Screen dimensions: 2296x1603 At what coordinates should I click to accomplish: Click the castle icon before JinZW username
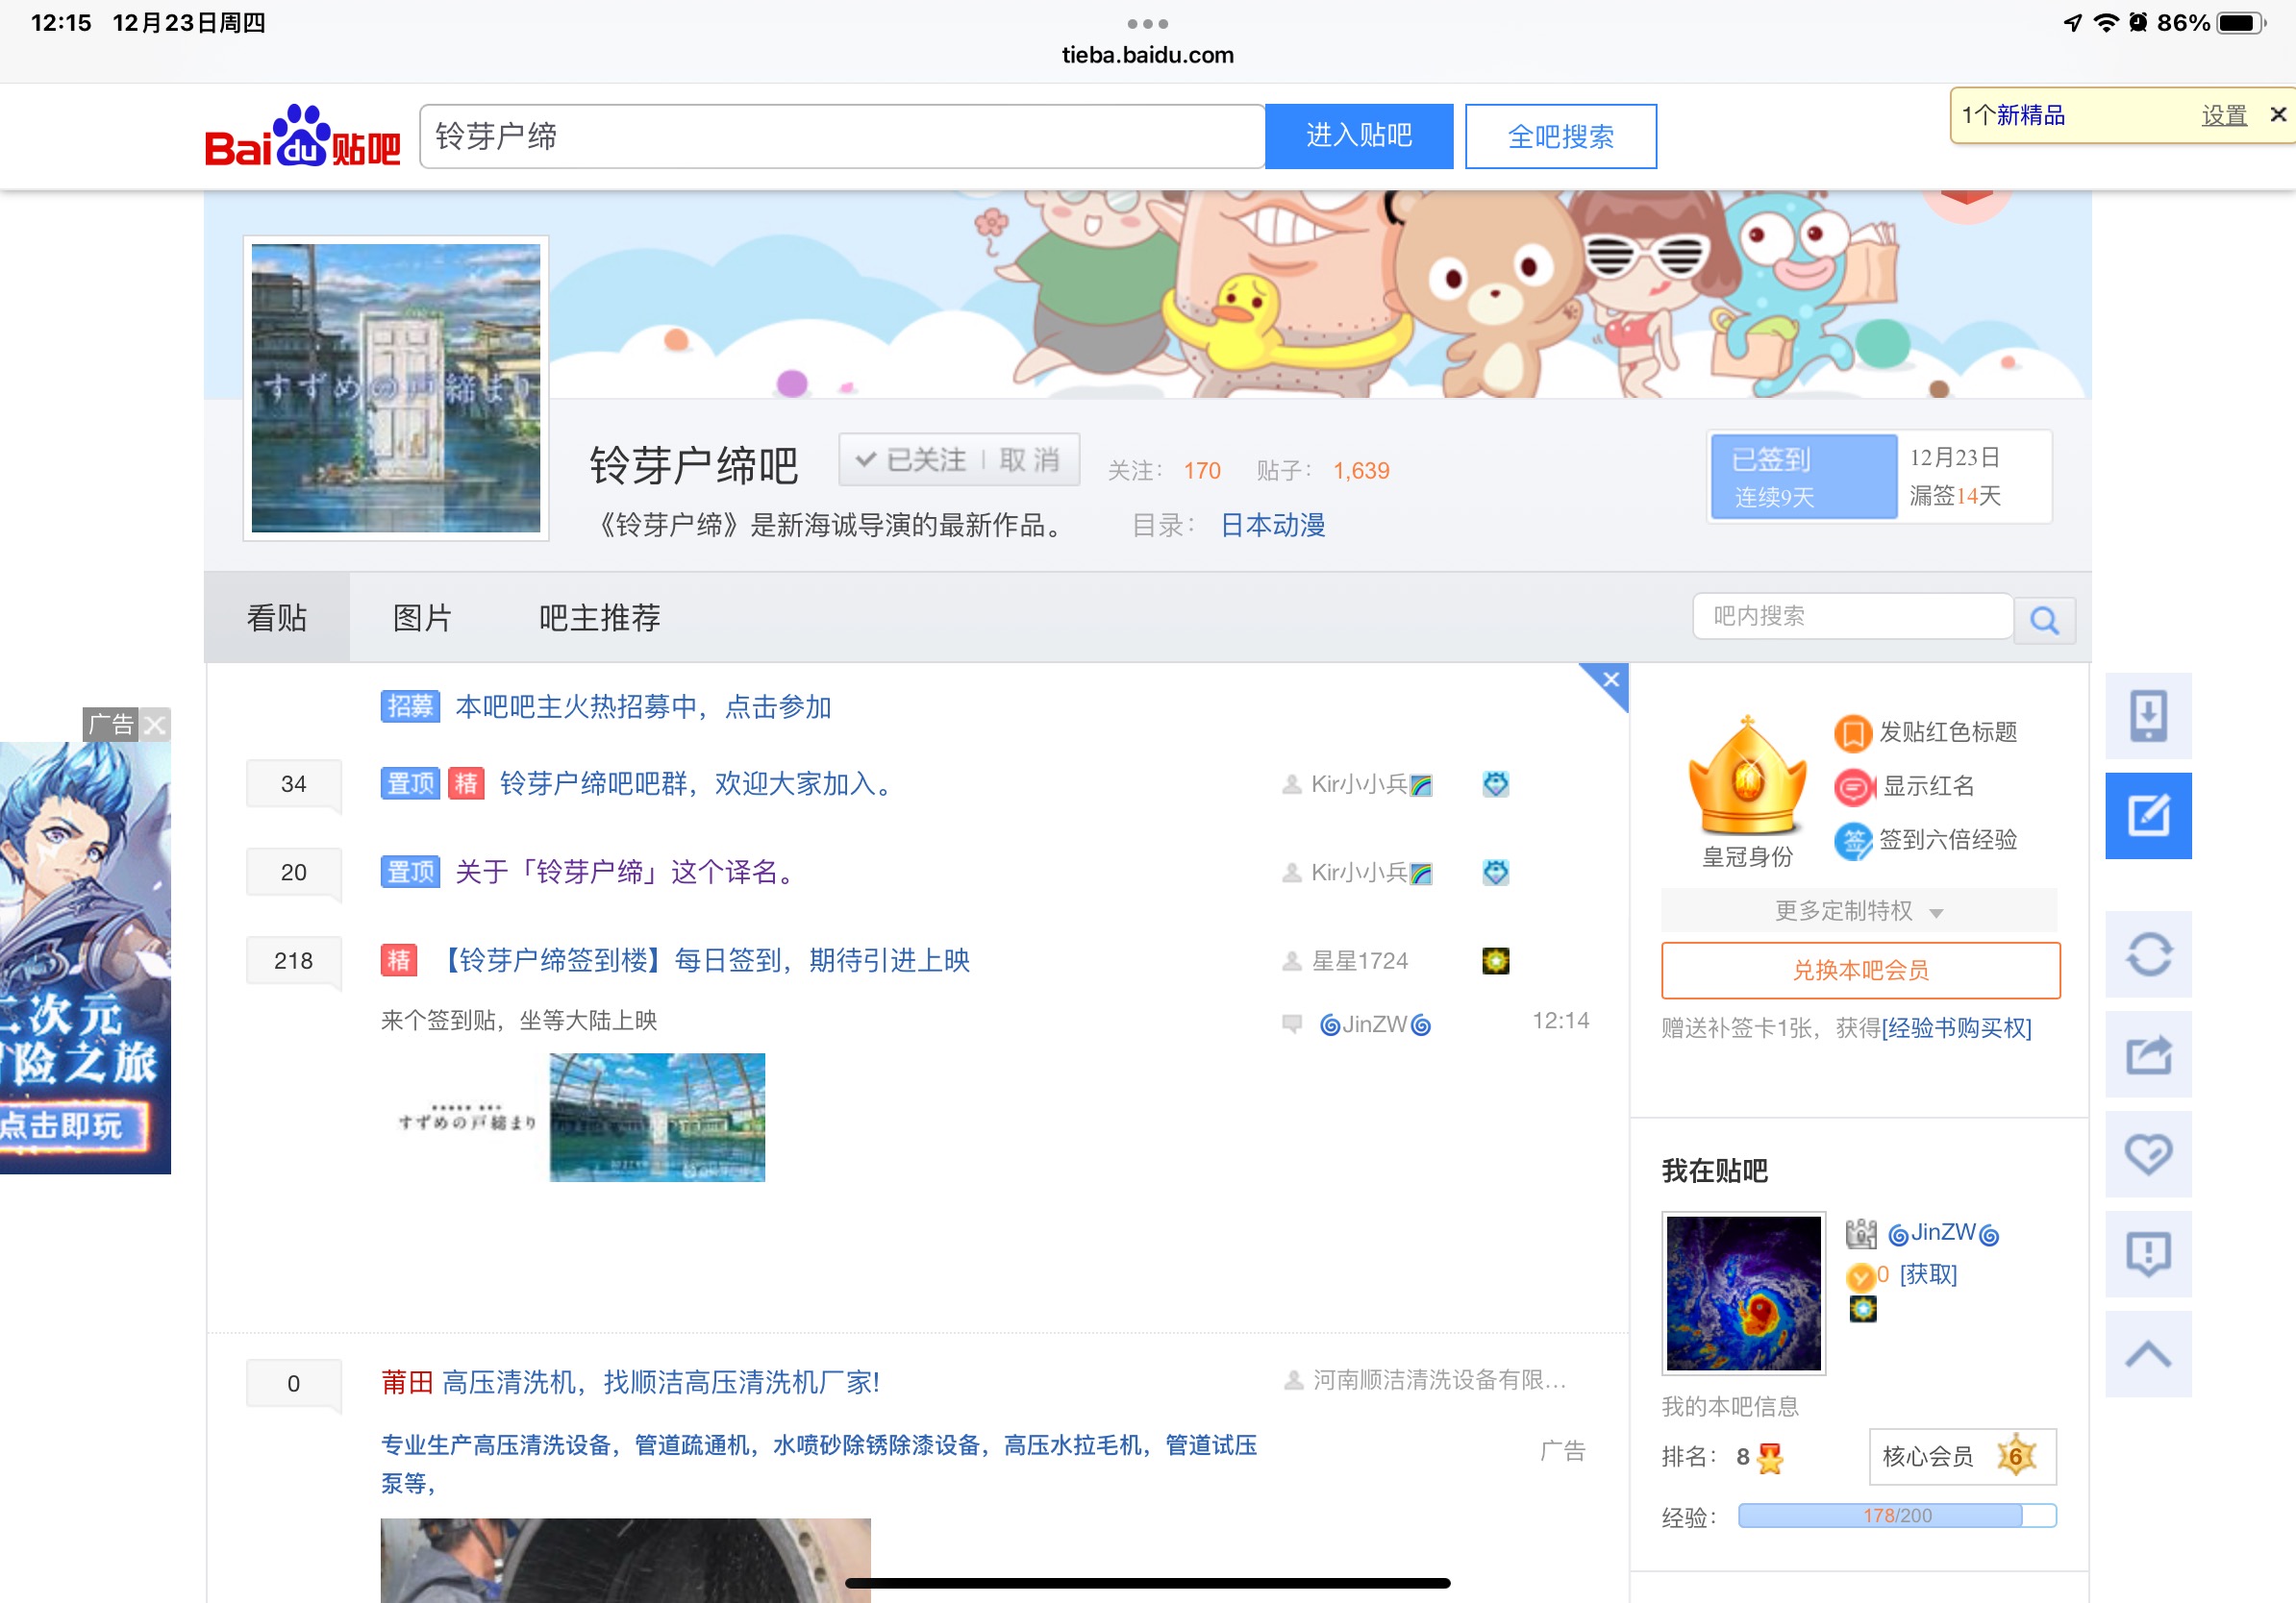1860,1234
